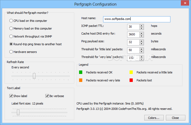
Task: Click the 'Every second' refresh rate text
Action: tap(20, 67)
